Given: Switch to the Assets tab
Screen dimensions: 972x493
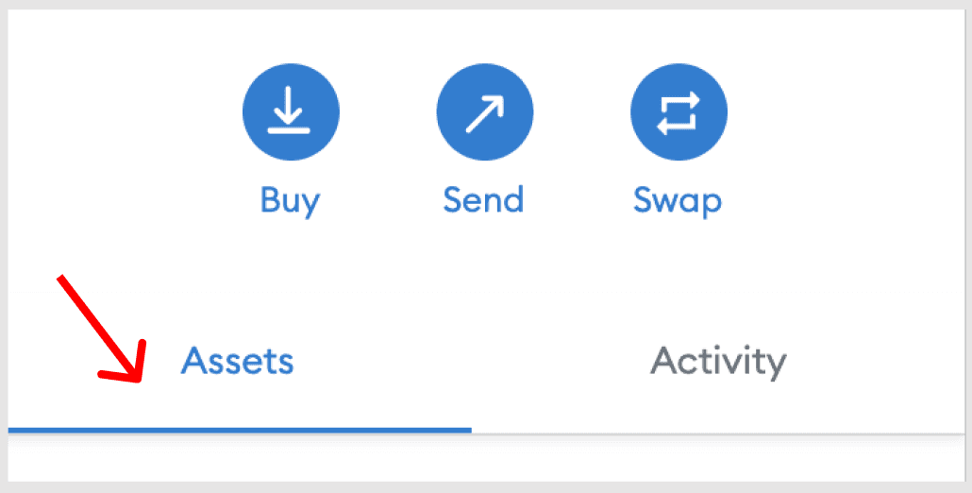Looking at the screenshot, I should (x=237, y=360).
